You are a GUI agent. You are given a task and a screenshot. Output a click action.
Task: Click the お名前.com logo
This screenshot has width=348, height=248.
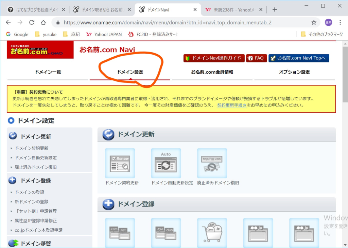coord(40,50)
